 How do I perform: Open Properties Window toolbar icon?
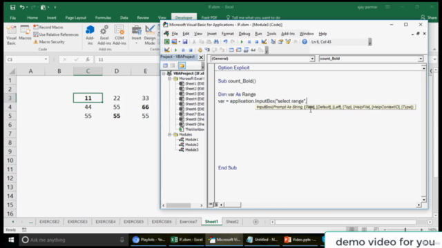point(280,42)
